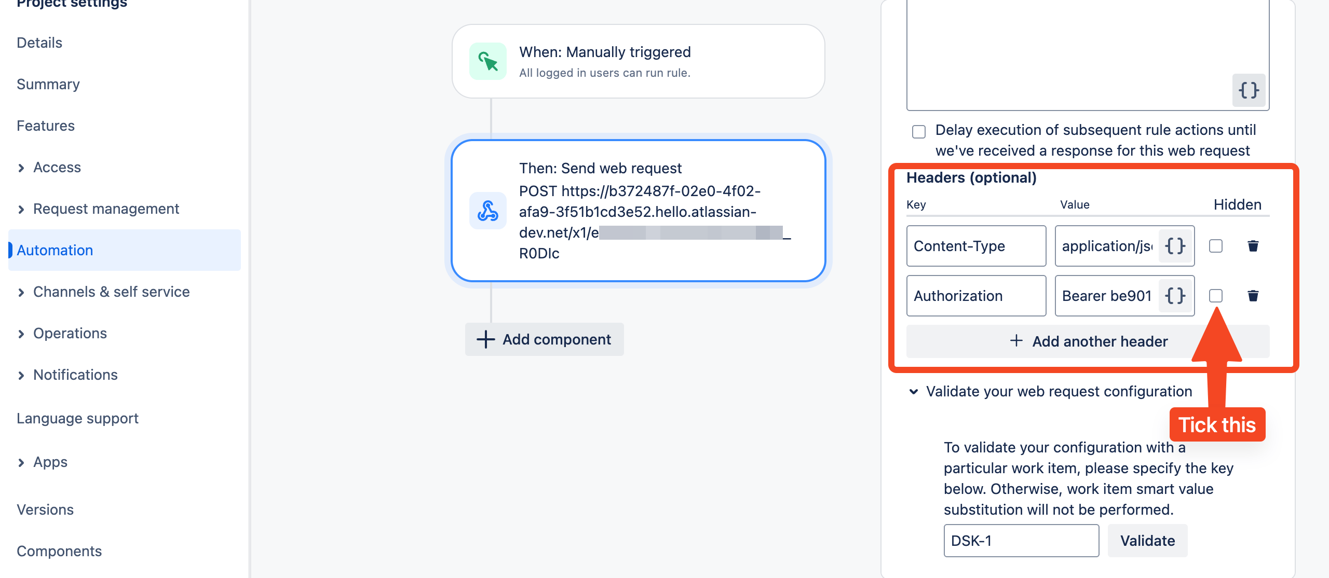Delete the Content-Type header row
The height and width of the screenshot is (578, 1329).
[1253, 246]
